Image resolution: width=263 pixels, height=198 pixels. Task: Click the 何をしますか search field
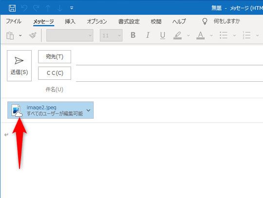coord(227,21)
